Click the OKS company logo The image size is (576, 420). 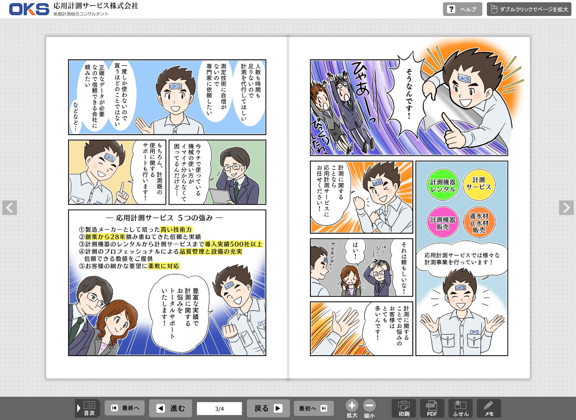29,9
